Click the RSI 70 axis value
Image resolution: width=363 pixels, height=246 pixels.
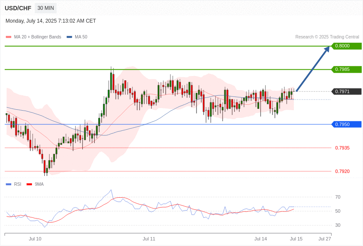[338, 197]
